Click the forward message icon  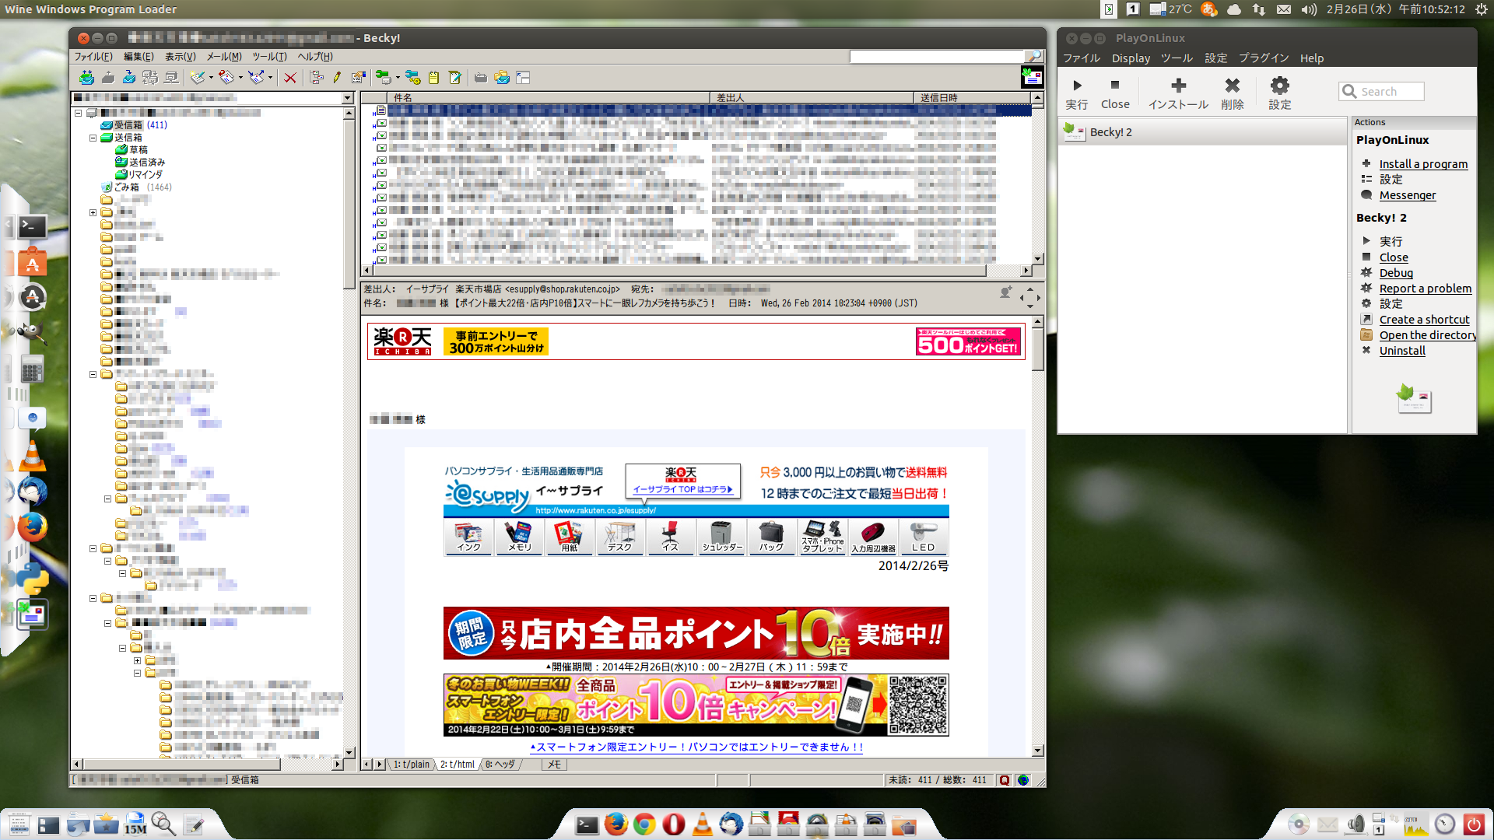[256, 77]
